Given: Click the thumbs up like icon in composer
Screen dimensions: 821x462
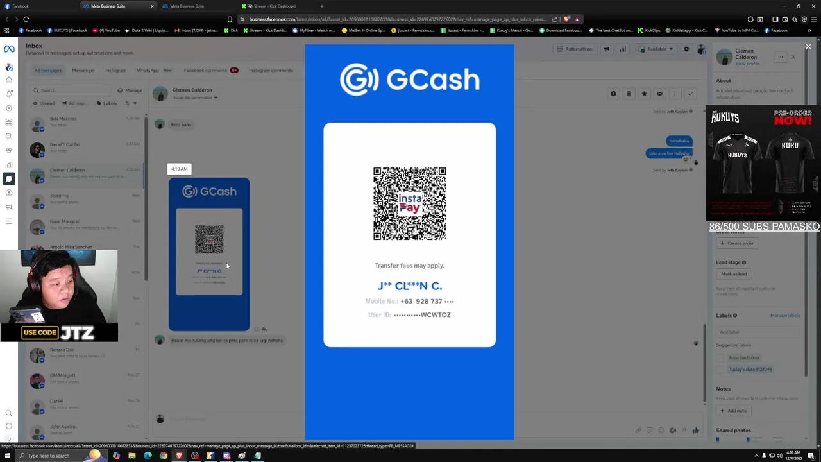Looking at the screenshot, I should tap(696, 430).
